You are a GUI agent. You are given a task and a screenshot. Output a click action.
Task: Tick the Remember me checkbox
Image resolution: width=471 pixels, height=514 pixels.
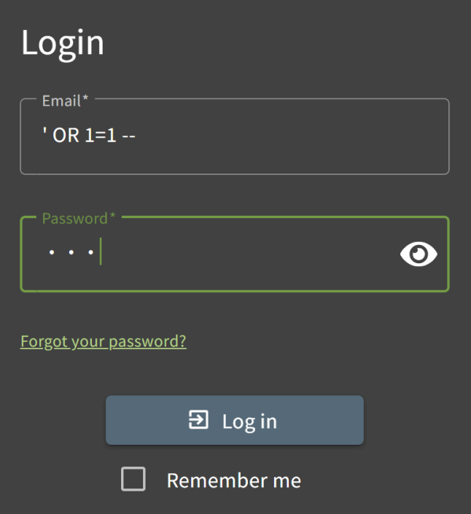tap(133, 480)
